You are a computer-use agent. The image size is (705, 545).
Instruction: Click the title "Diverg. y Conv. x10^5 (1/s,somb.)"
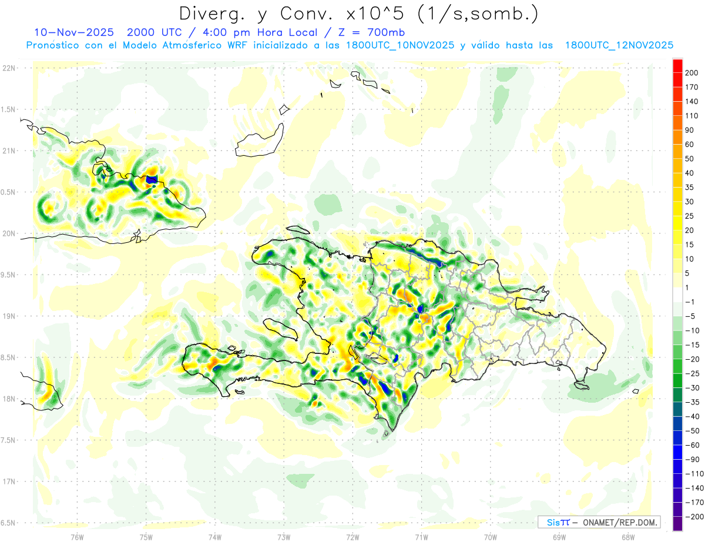coord(358,14)
